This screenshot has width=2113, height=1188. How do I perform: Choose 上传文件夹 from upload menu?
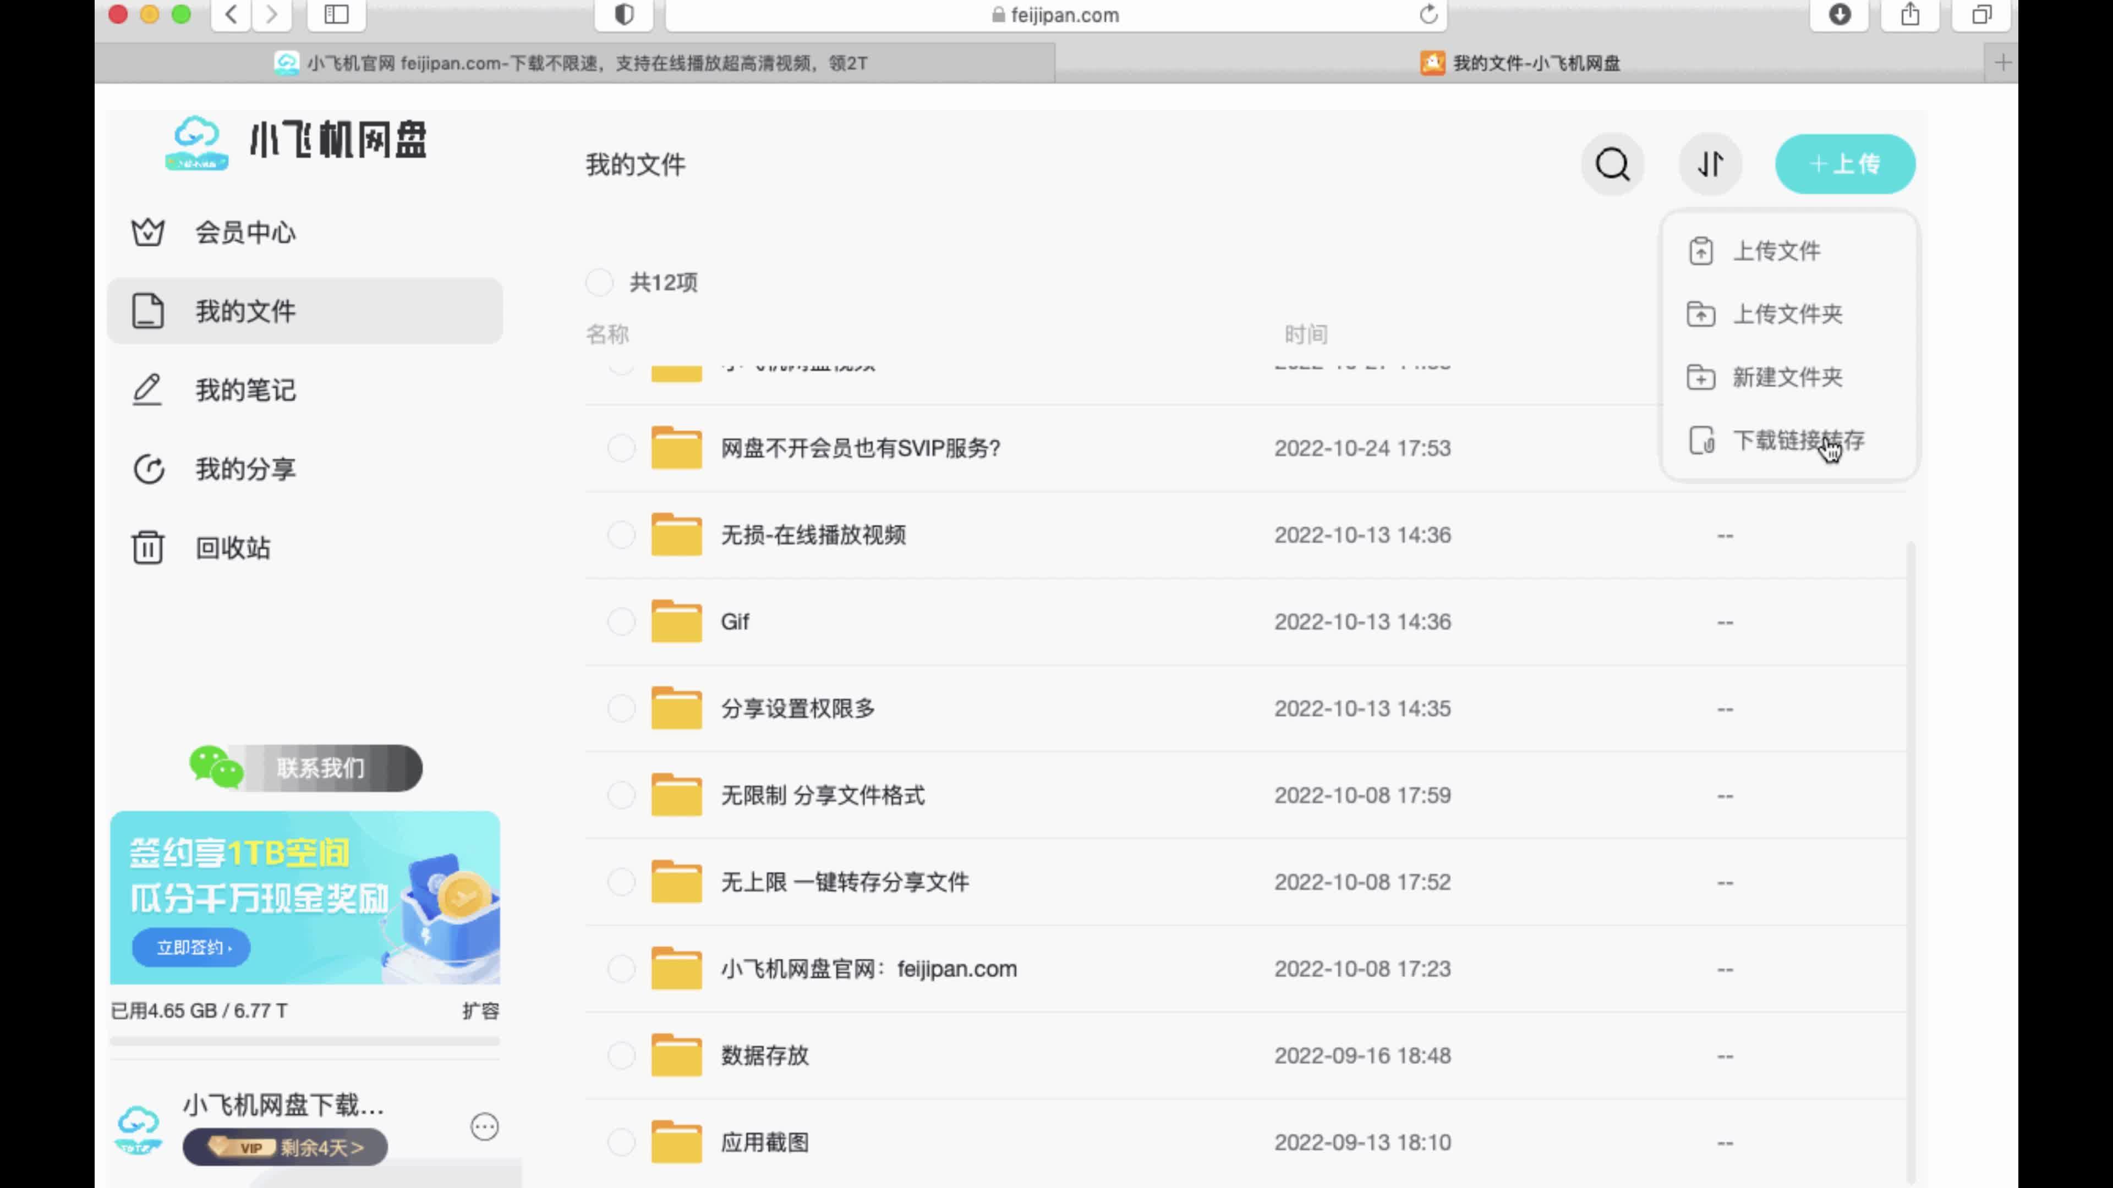1787,314
